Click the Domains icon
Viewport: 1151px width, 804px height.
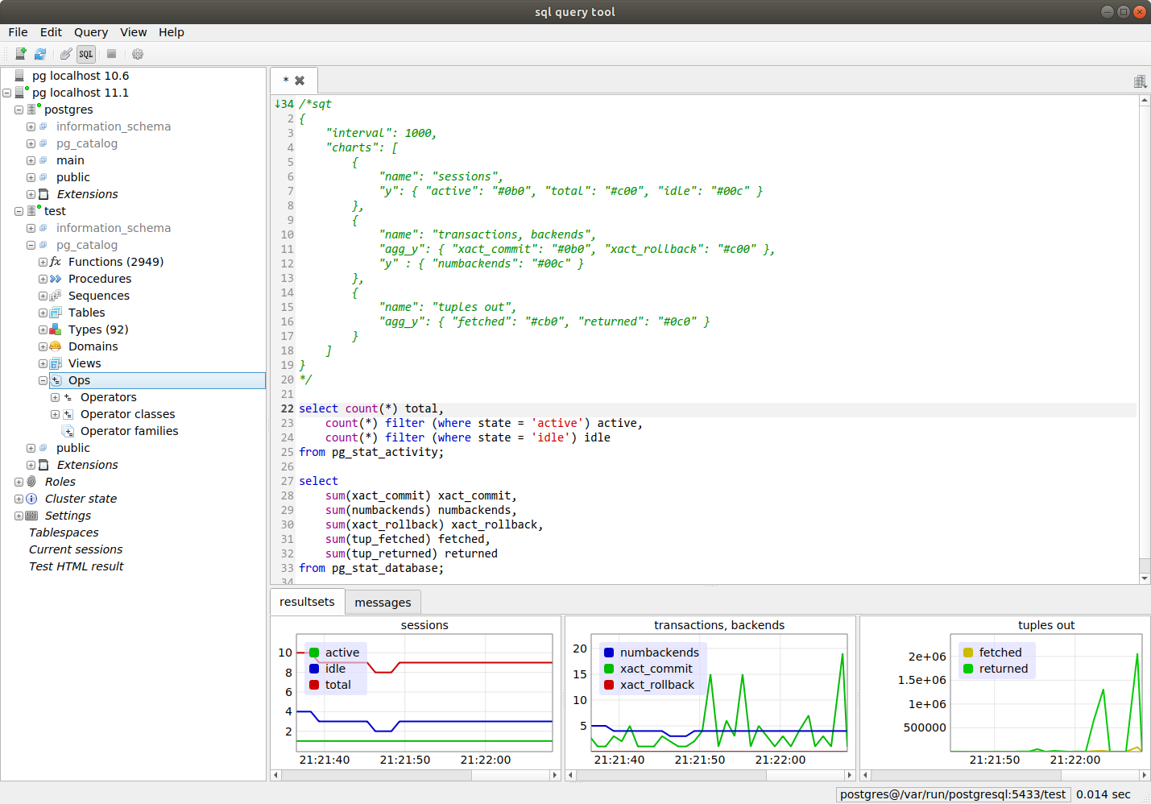tap(56, 346)
